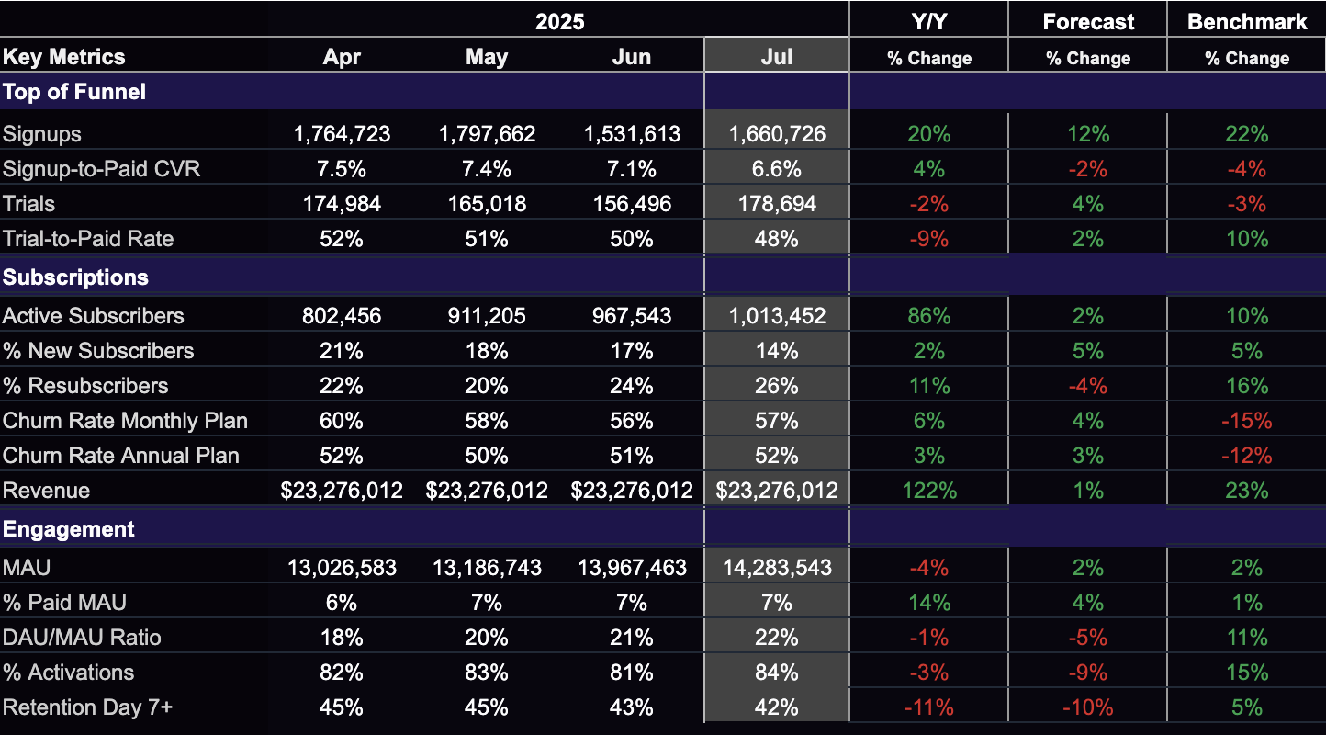The height and width of the screenshot is (735, 1326).
Task: Click Trial-to-Paid Rate Y/Y change -9%
Action: tap(928, 239)
